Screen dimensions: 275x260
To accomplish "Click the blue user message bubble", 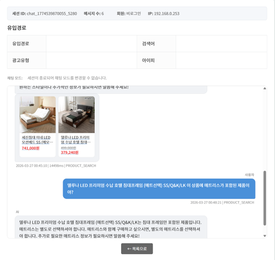I will click(159, 189).
